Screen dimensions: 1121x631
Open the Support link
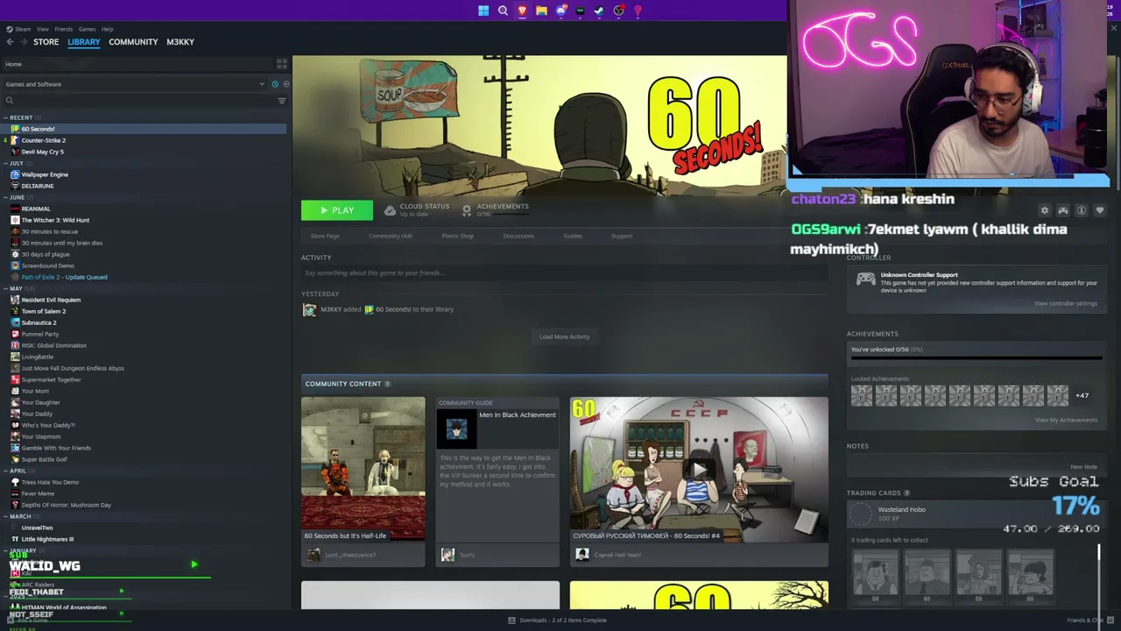click(x=622, y=236)
